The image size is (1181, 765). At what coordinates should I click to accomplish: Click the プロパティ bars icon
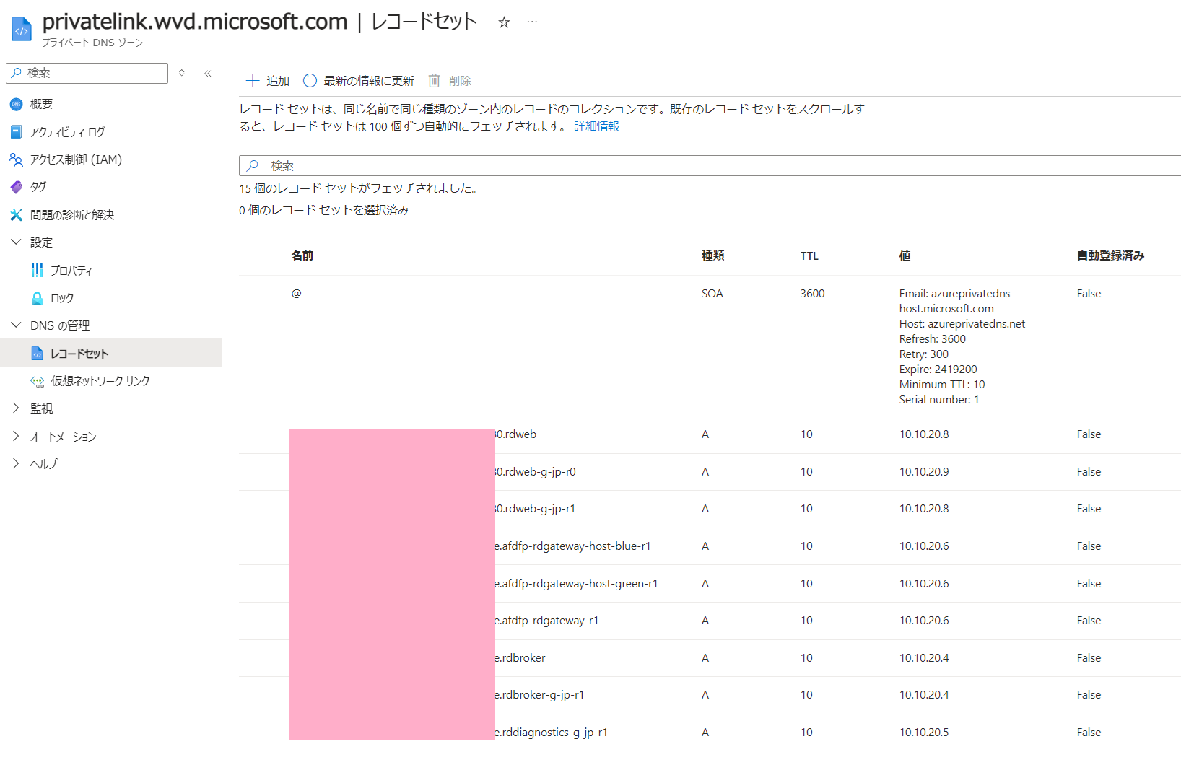click(x=37, y=270)
